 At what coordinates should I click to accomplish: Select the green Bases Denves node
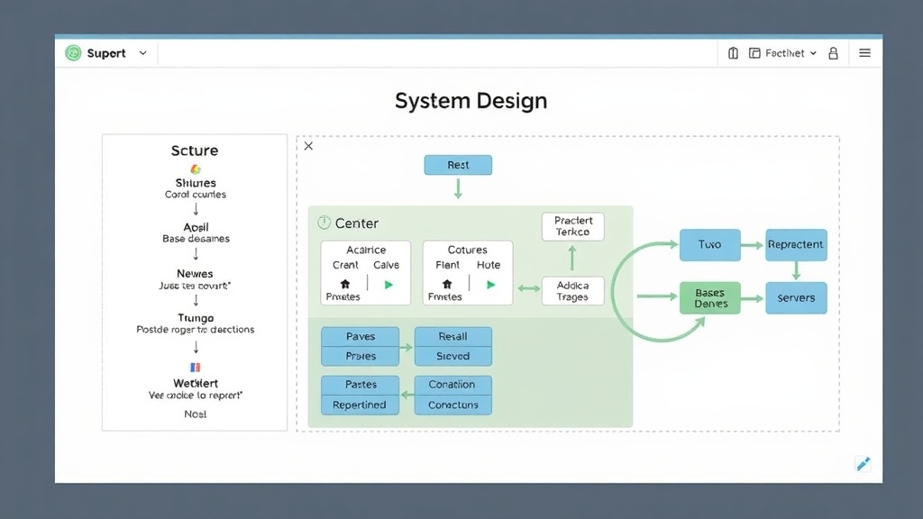click(x=709, y=298)
